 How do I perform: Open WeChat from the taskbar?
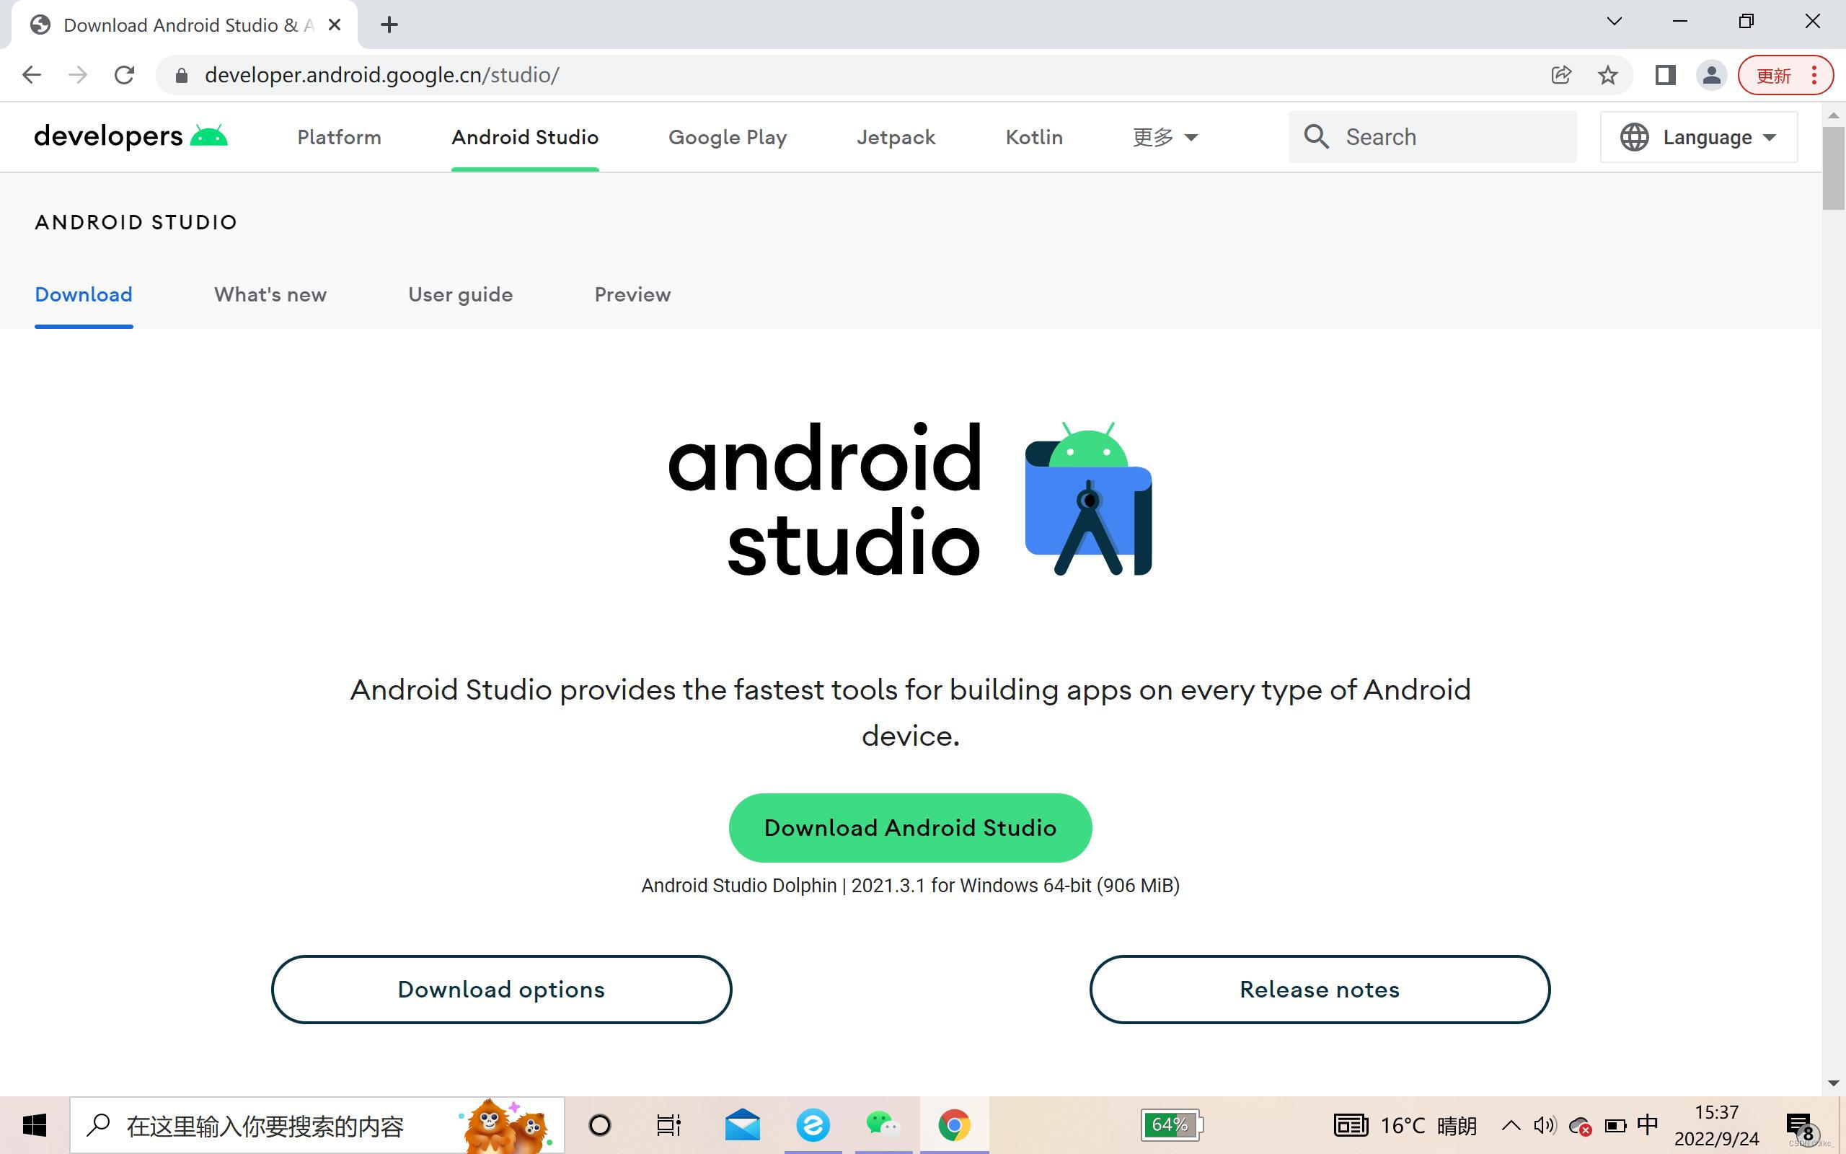point(883,1125)
